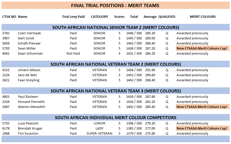Select the Coen Vermaak name cell
This screenshot has height=144, width=231.
(x=29, y=33)
